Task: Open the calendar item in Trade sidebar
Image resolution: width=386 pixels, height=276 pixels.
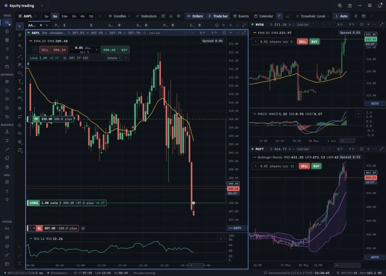Action: coord(7,67)
